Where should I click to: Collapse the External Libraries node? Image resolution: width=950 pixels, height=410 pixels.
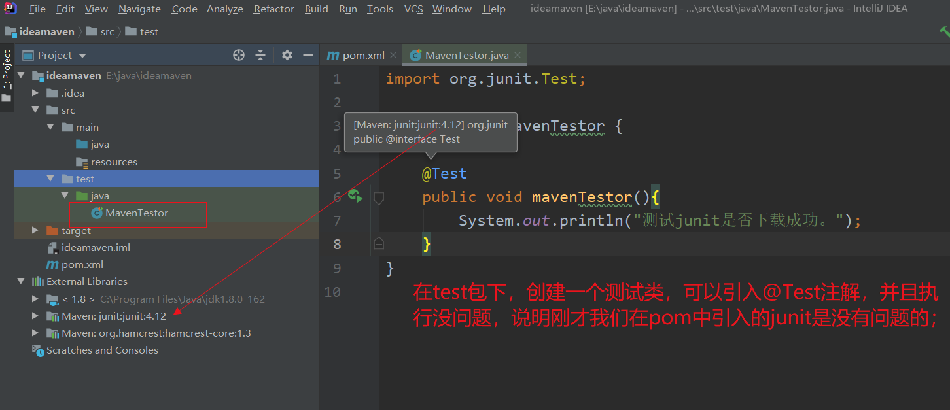tap(21, 281)
